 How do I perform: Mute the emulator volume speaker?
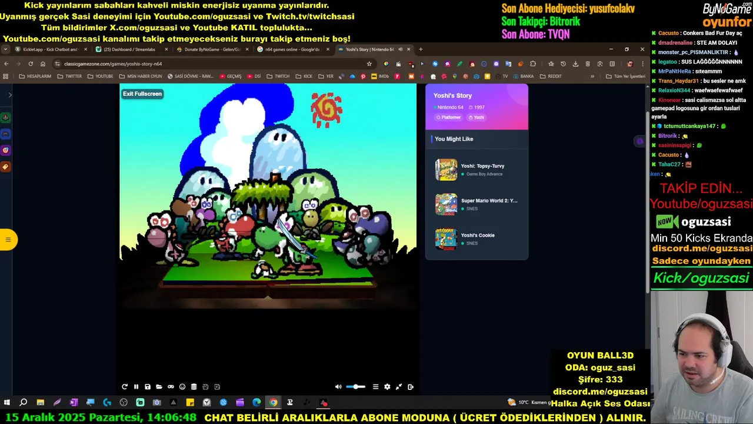(338, 387)
